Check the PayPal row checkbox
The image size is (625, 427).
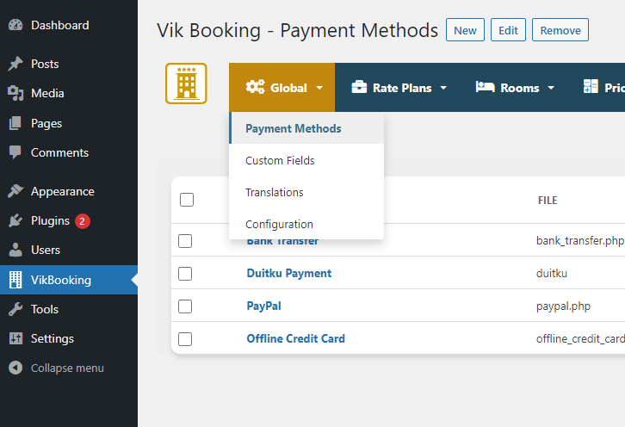[x=185, y=306]
